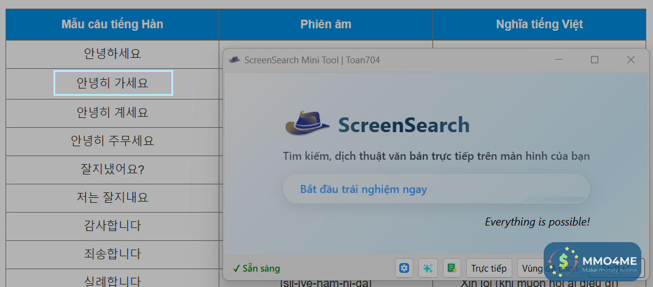
Task: Select the 안녕하세요 table cell
Action: [112, 54]
